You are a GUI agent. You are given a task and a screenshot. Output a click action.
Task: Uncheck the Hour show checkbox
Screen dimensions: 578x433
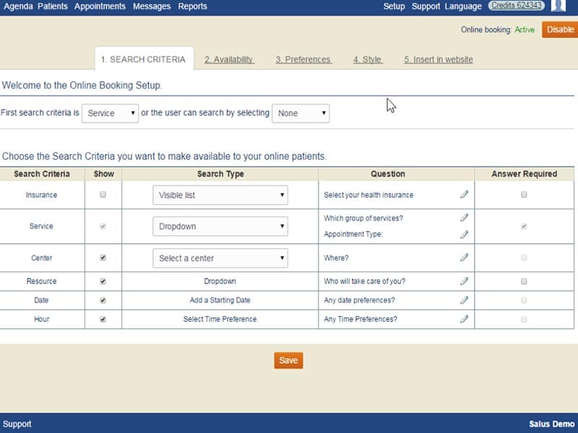(103, 319)
